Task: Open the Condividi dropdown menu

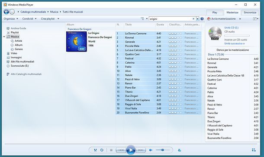Action: (29, 19)
